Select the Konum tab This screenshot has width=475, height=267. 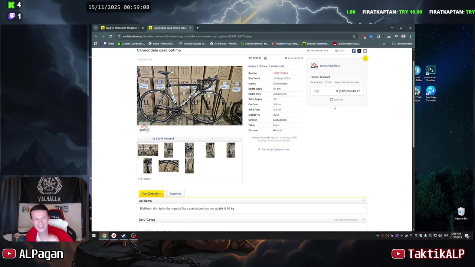[x=175, y=194]
